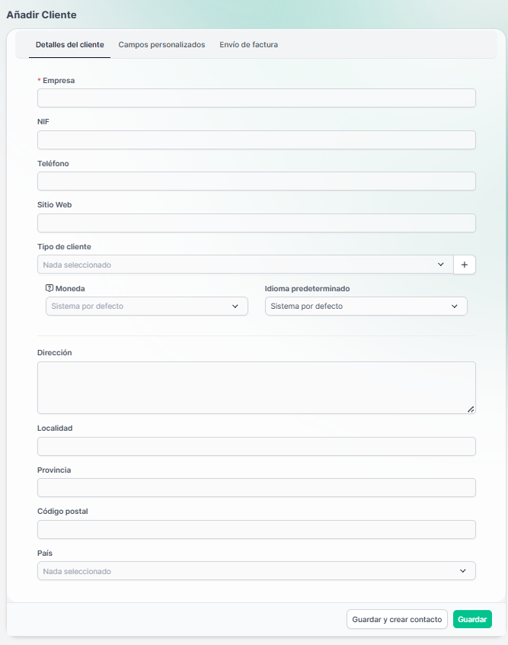Focus the Empresa input field
This screenshot has width=508, height=645.
pyautogui.click(x=256, y=98)
